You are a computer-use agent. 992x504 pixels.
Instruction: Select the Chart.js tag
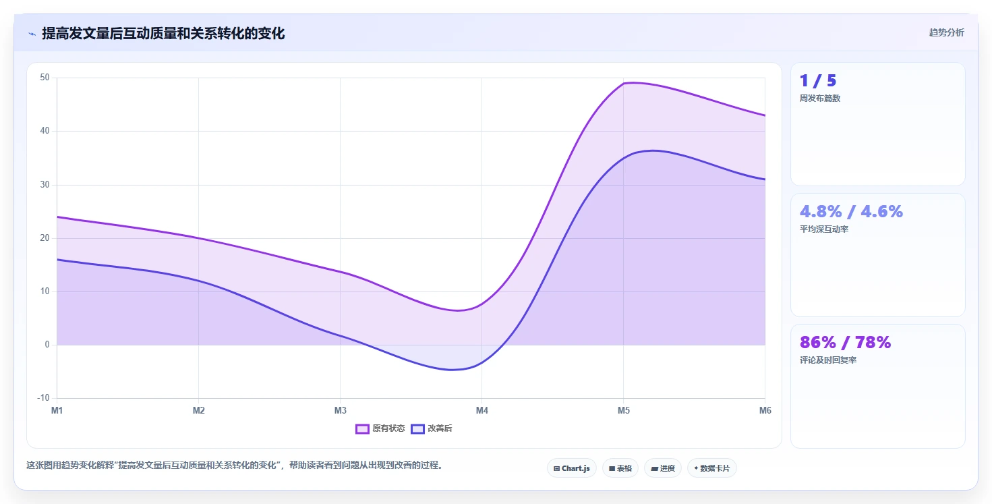(x=572, y=468)
